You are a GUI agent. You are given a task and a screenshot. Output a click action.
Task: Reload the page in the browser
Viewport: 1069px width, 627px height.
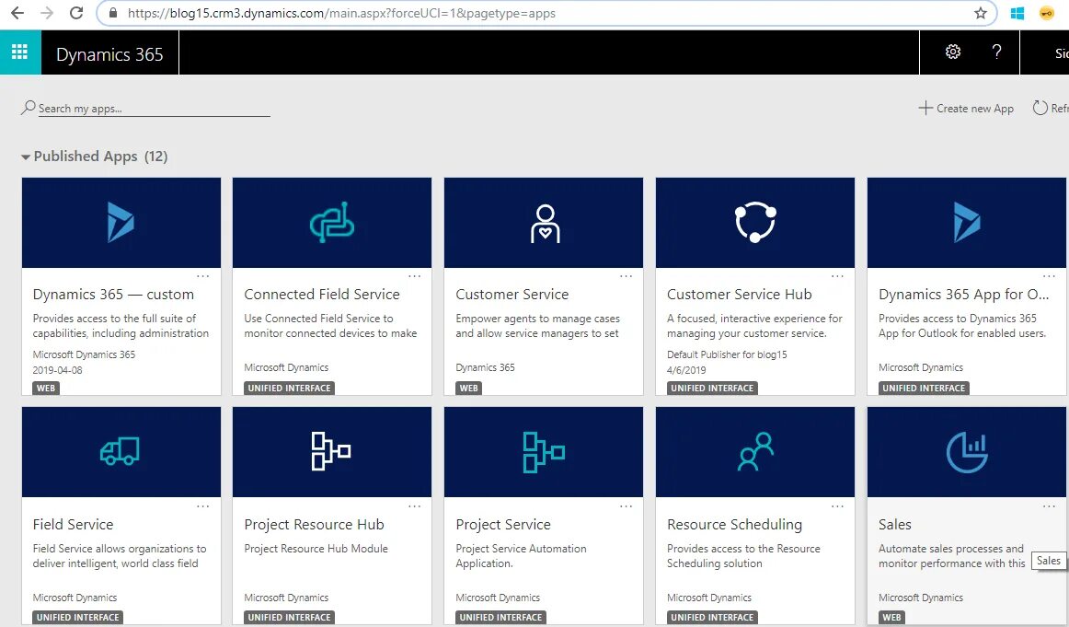click(76, 14)
